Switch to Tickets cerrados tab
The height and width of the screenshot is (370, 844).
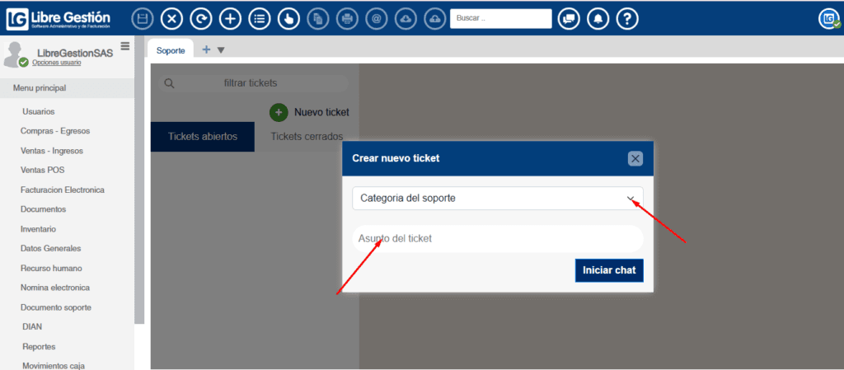point(307,137)
